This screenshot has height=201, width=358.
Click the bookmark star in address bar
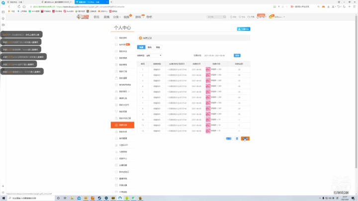coord(31,6)
